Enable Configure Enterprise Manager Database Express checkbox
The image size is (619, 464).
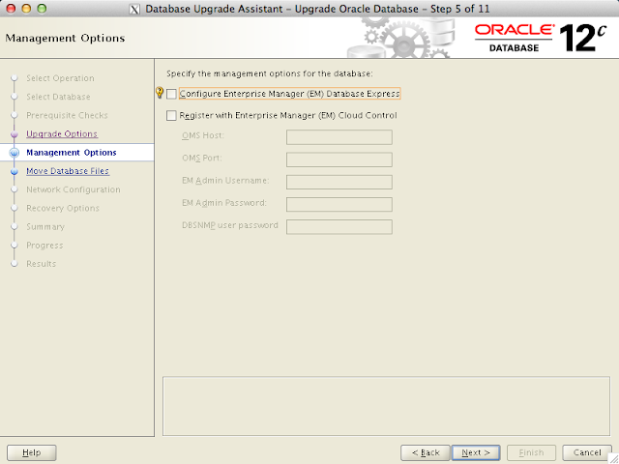point(171,94)
